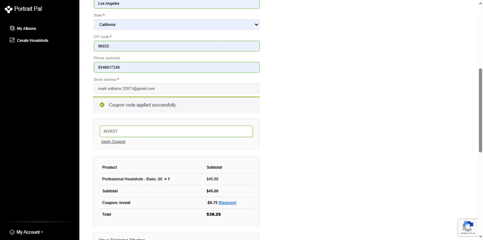
Task: Click the green coupon success checkmark icon
Action: pyautogui.click(x=102, y=105)
